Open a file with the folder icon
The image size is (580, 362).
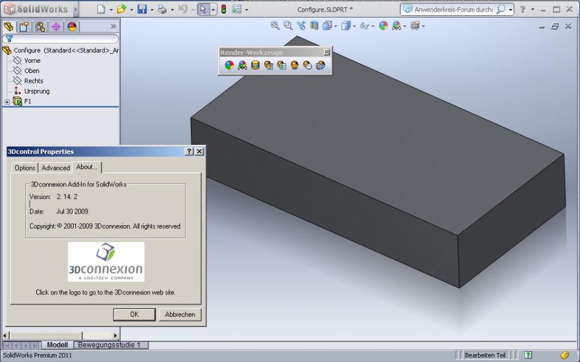click(x=121, y=9)
